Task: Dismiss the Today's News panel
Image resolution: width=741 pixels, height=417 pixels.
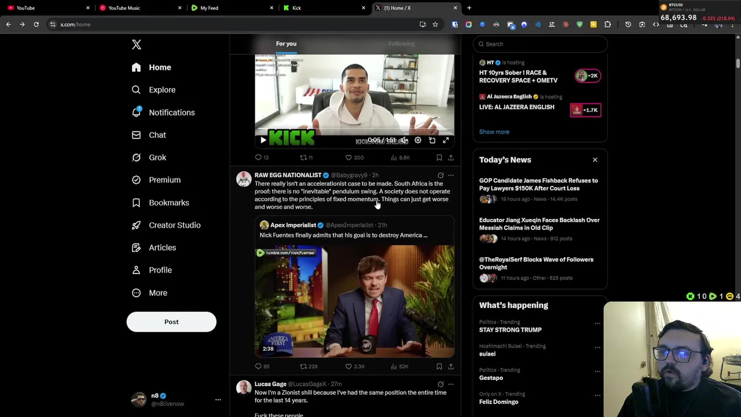Action: point(595,160)
